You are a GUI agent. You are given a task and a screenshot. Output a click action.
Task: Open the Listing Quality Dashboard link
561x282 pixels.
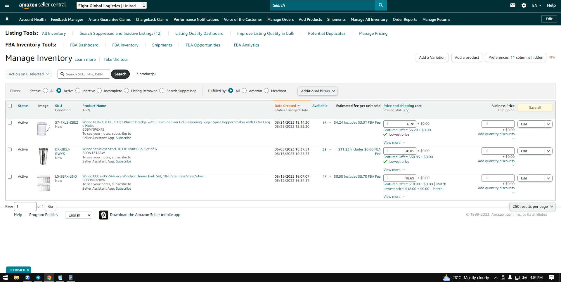click(199, 33)
